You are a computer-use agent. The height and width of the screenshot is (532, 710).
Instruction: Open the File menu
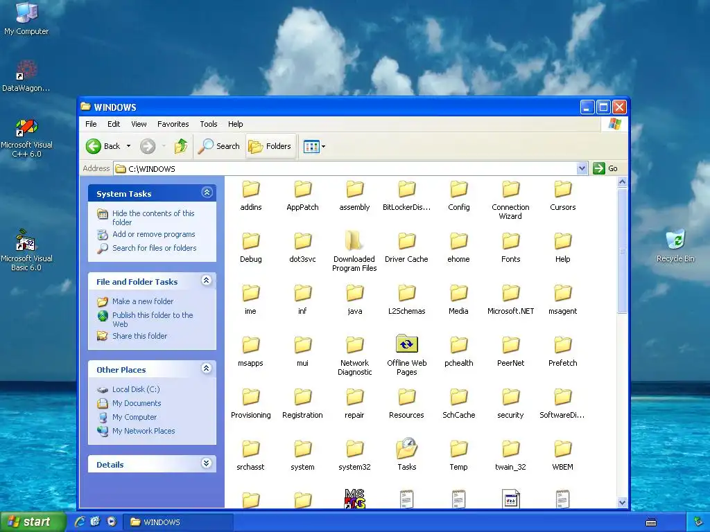91,124
